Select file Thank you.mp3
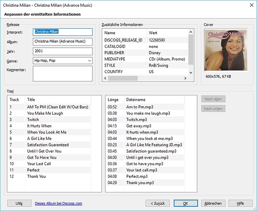 [x=140, y=183]
